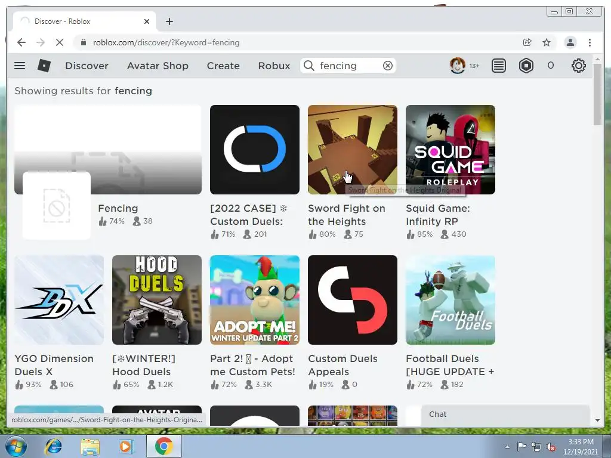
Task: Click the muted volume tray icon
Action: tap(551, 447)
